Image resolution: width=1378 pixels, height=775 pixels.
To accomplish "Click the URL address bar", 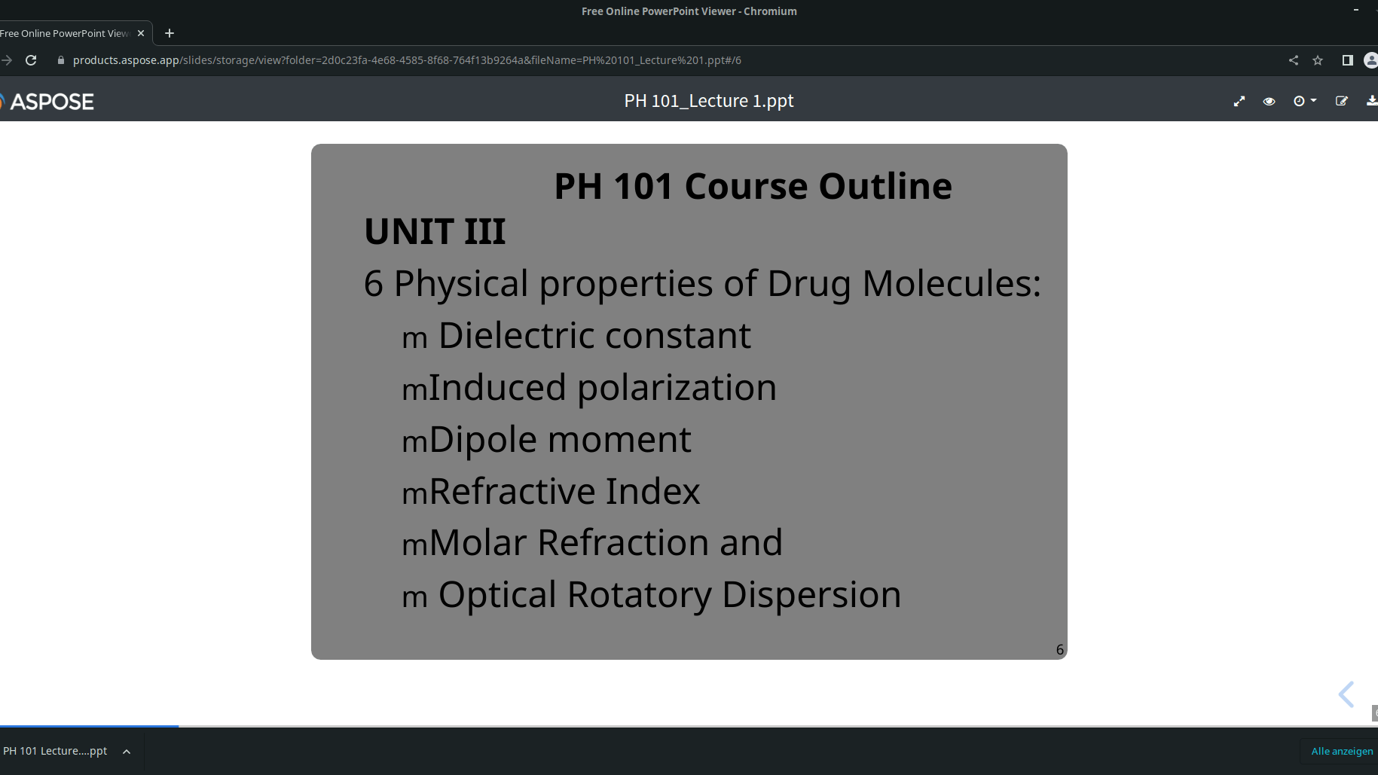I will click(x=407, y=60).
